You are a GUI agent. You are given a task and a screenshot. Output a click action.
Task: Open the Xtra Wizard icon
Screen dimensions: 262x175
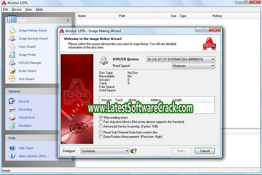pyautogui.click(x=12, y=79)
